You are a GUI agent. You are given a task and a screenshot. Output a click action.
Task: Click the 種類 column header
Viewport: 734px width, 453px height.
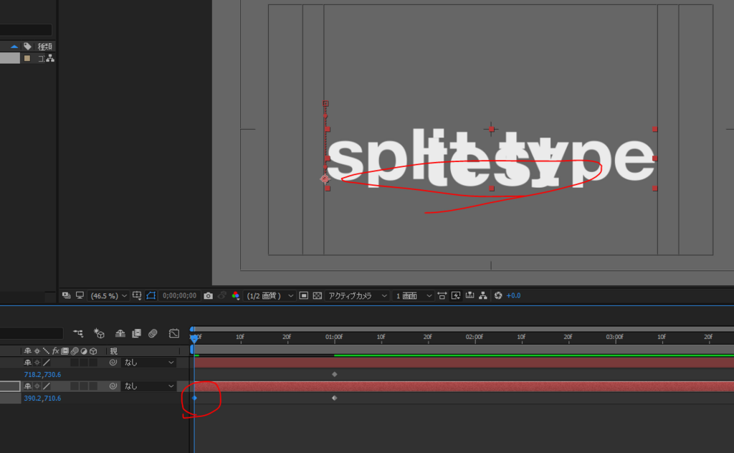[x=45, y=47]
